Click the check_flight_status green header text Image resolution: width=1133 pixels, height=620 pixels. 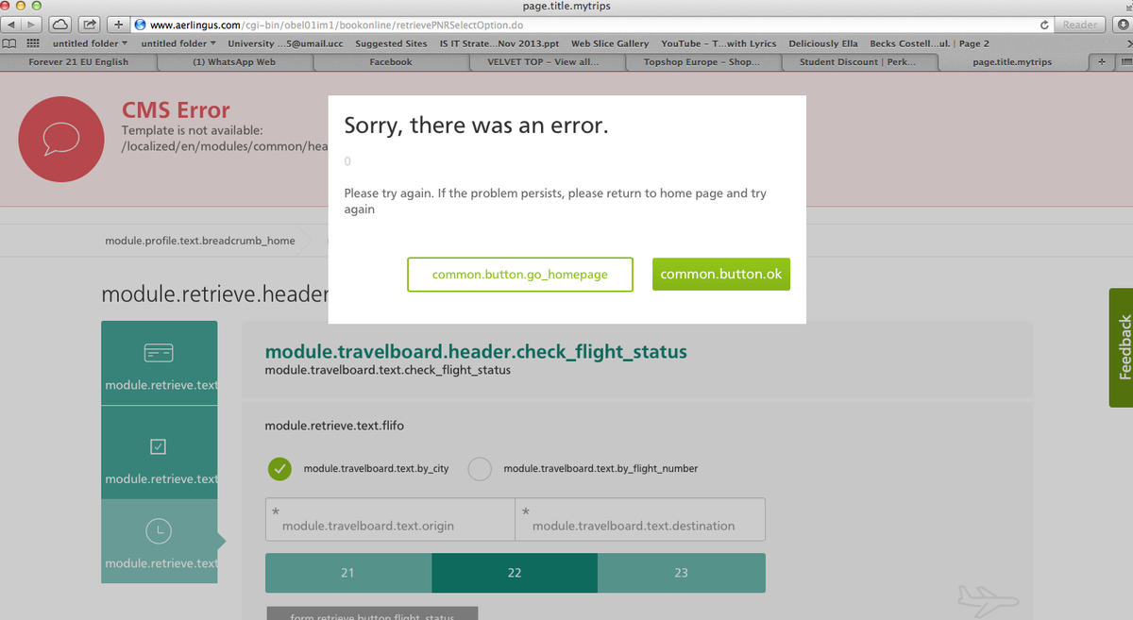pos(476,352)
